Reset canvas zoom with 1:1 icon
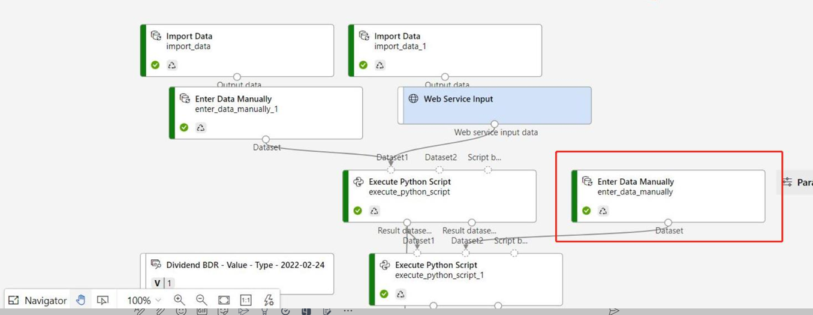This screenshot has width=813, height=315. (246, 300)
